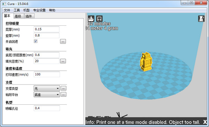Screen dimensions: 209x127
Task: Maximize the Cura window
Action: tap(192, 3)
